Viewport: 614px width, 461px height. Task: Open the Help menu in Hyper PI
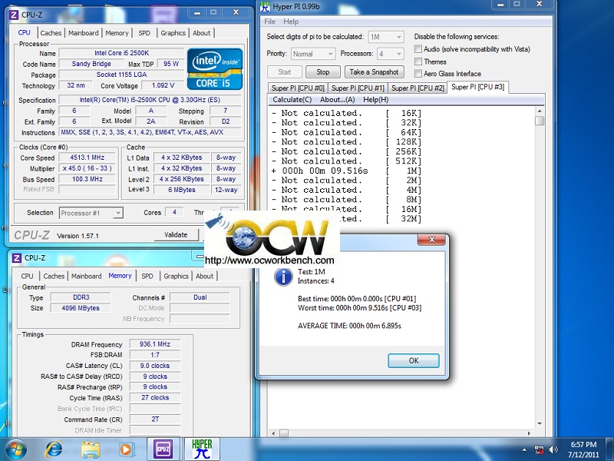point(291,22)
